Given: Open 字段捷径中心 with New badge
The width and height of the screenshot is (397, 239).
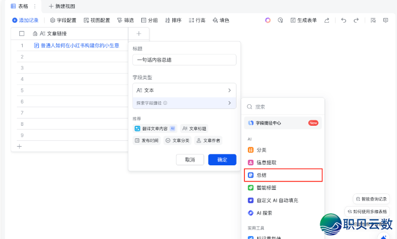Looking at the screenshot, I should pyautogui.click(x=283, y=123).
